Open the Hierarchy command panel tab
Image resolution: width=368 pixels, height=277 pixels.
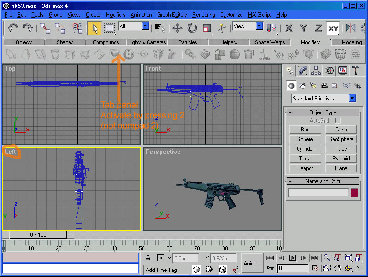(316, 71)
